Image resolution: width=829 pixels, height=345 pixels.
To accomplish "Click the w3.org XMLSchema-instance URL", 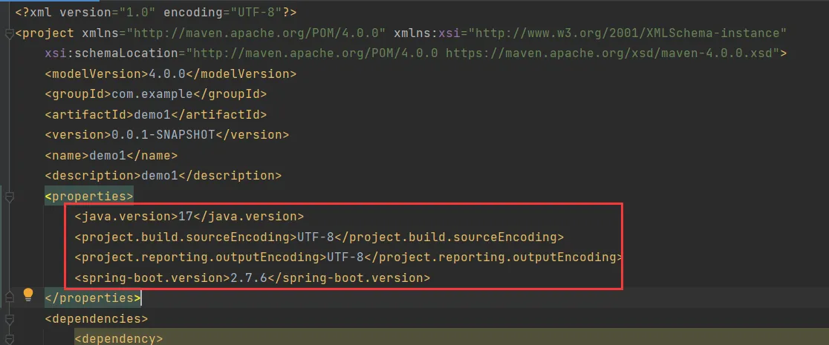I will pos(630,33).
